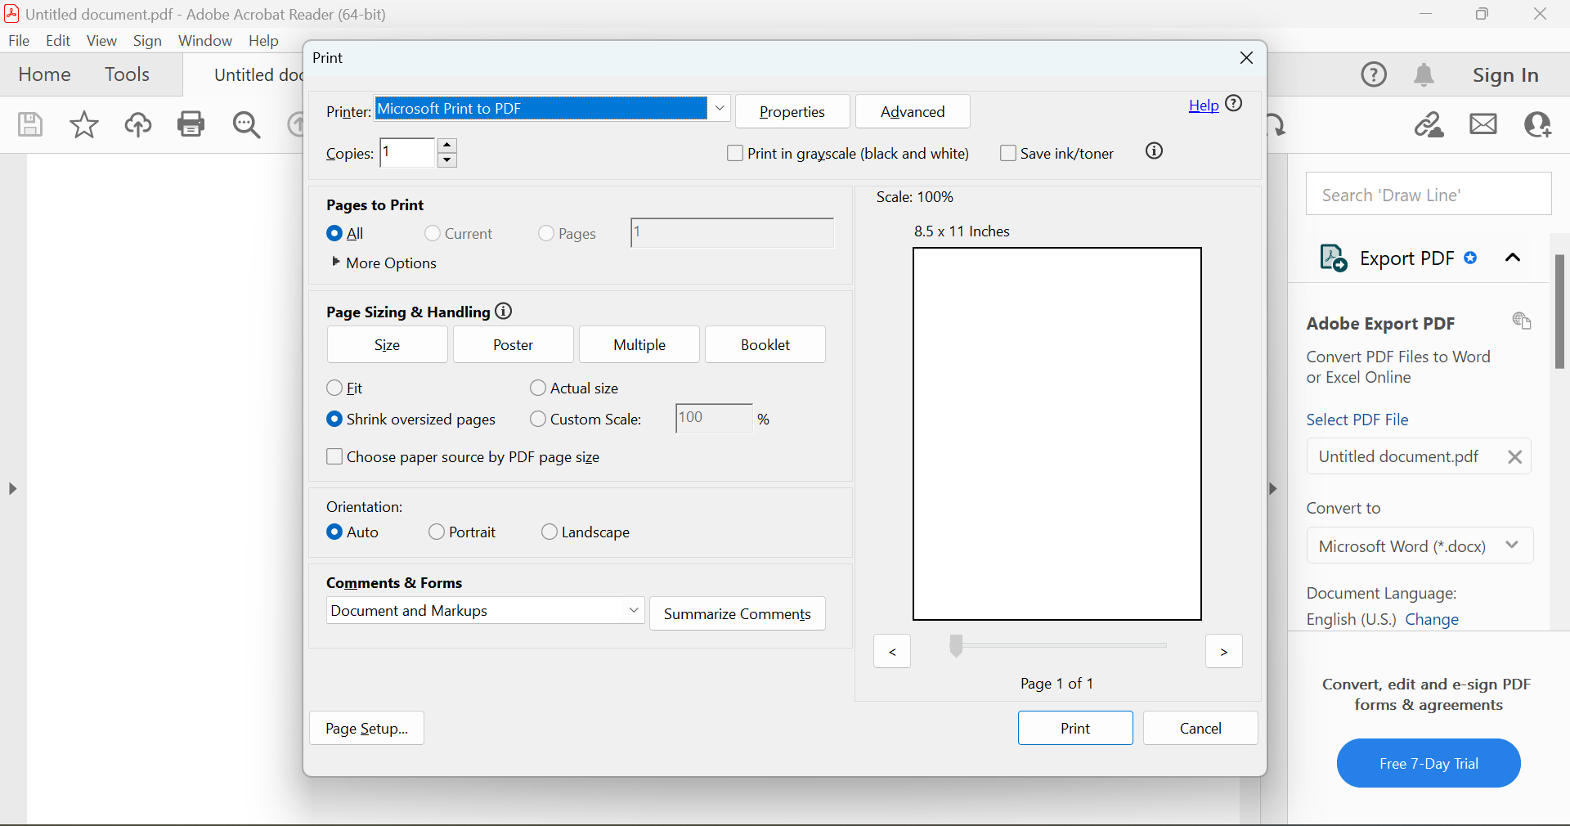This screenshot has height=826, width=1570.
Task: Check Choose paper source by PDF page size
Action: [x=334, y=456]
